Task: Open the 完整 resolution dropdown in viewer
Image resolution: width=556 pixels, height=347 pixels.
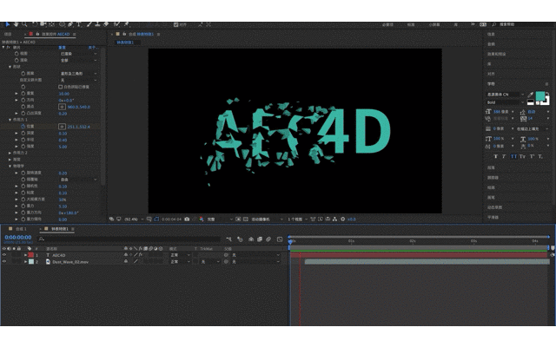Action: [220, 219]
